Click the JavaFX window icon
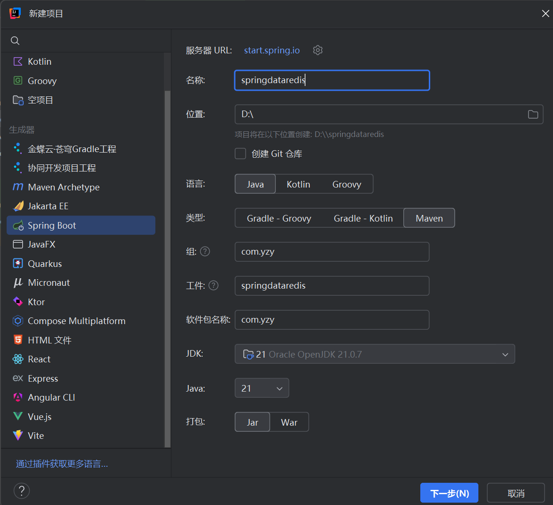 18,244
